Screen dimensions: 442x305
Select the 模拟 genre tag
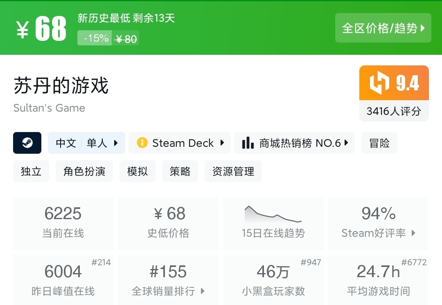click(x=138, y=171)
